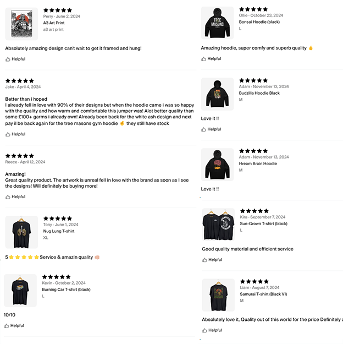Select the Hream Brain Hoodie product image
Viewport: 343px width, 344px height.
point(218,165)
